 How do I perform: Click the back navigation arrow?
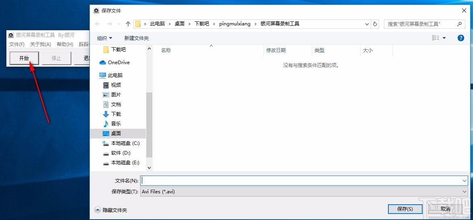(98, 24)
